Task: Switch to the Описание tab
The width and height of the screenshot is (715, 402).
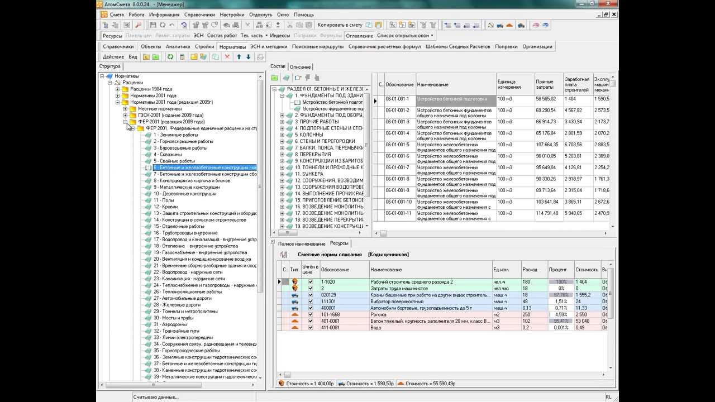Action: 301,67
